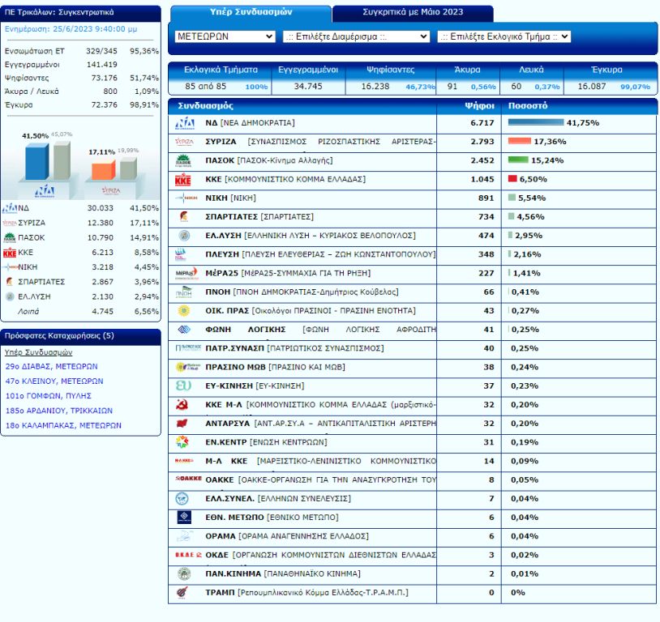The height and width of the screenshot is (622, 660).
Task: Click ΠΕ Τρικάλων: Συγκεντρωτικά header
Action: click(x=81, y=13)
